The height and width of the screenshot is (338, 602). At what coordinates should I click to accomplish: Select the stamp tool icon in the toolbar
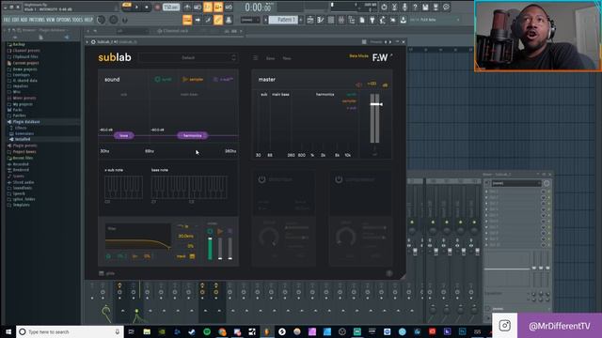tap(229, 20)
